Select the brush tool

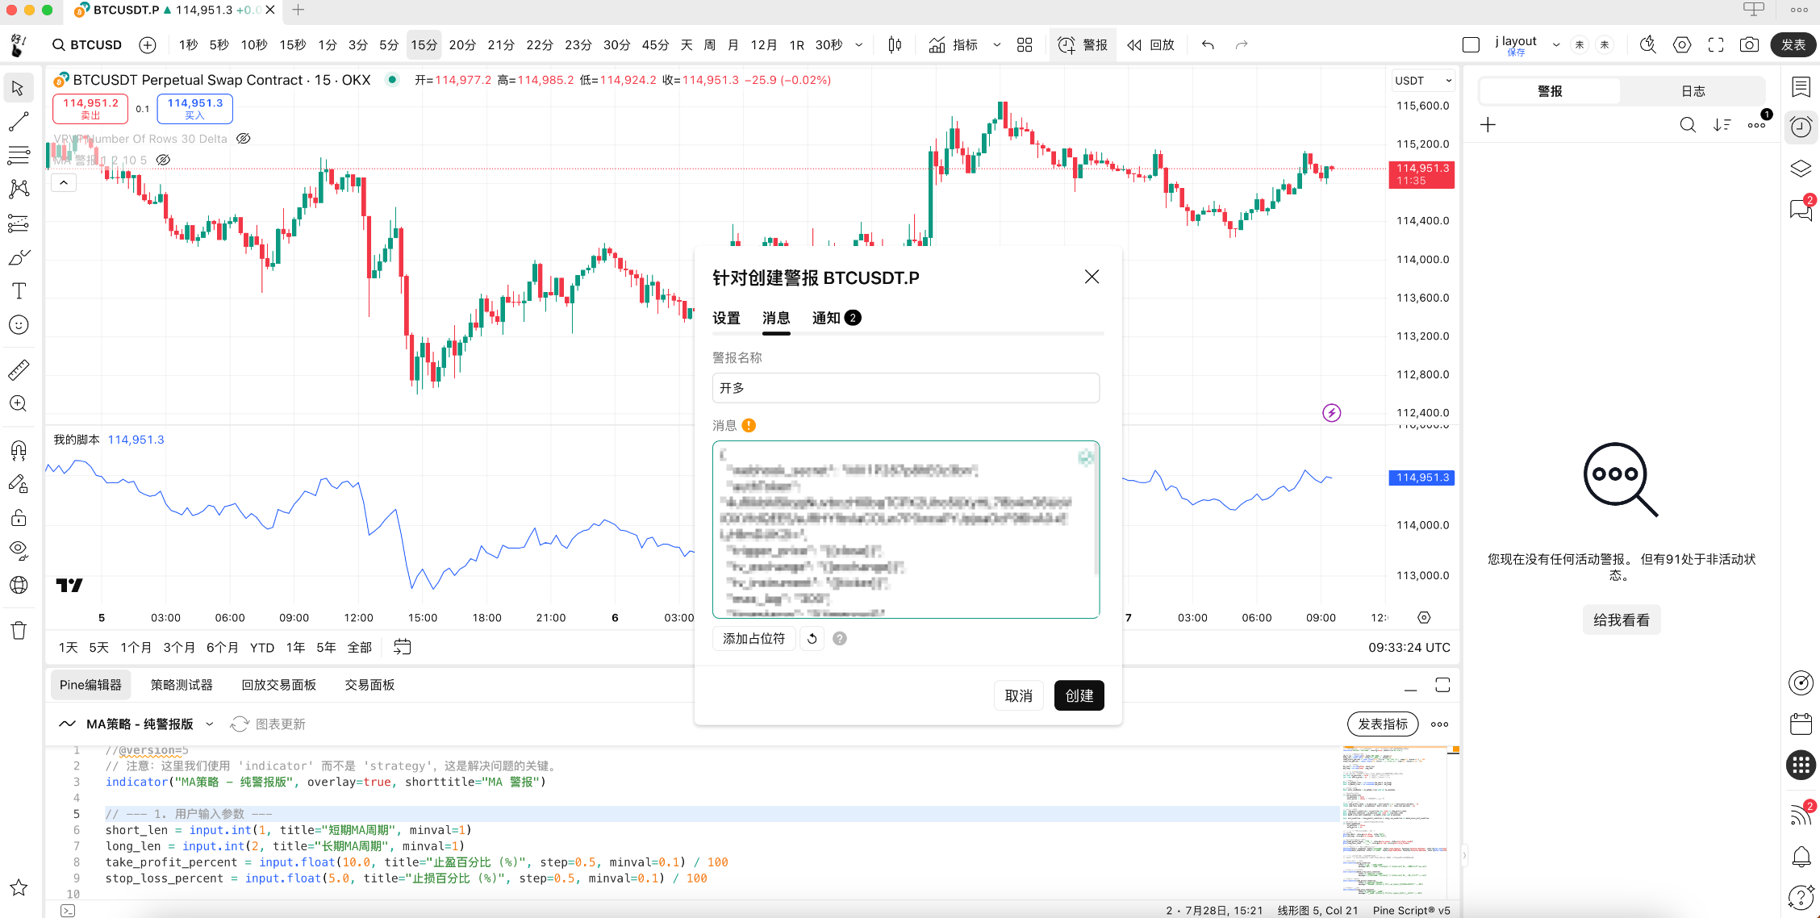pos(19,257)
